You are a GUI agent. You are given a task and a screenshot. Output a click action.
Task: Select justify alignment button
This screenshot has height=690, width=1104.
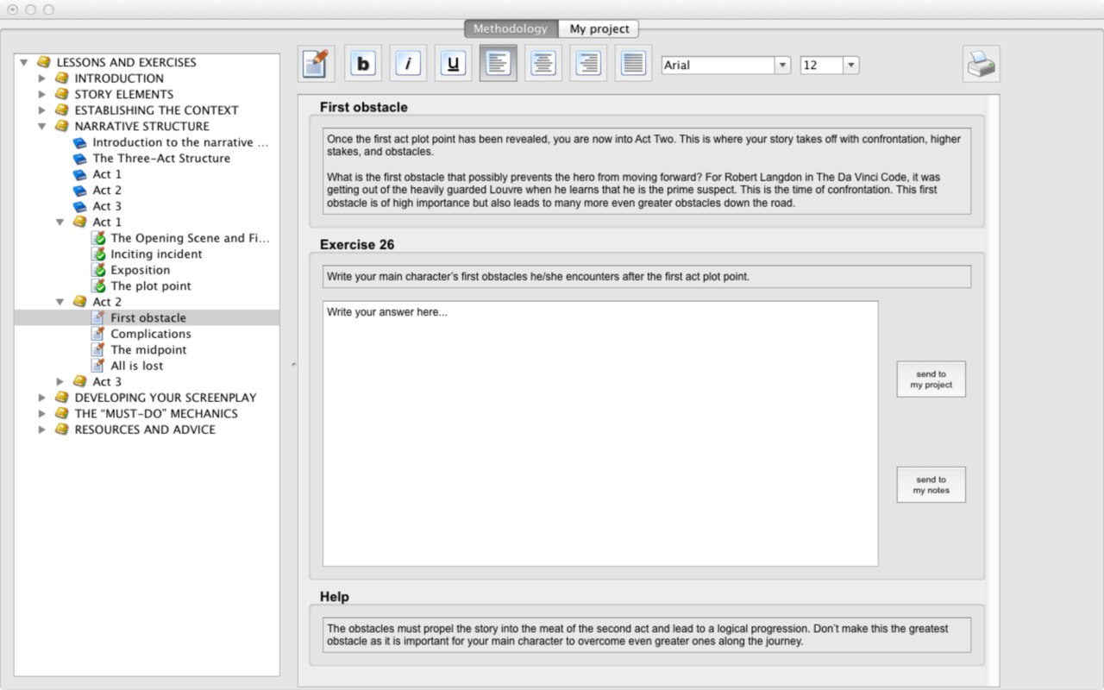tap(633, 64)
